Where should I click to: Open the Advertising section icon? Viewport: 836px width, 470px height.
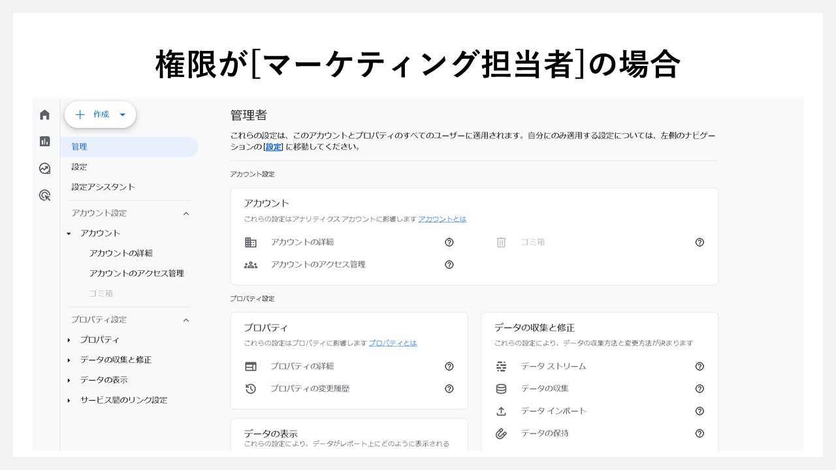tap(44, 195)
